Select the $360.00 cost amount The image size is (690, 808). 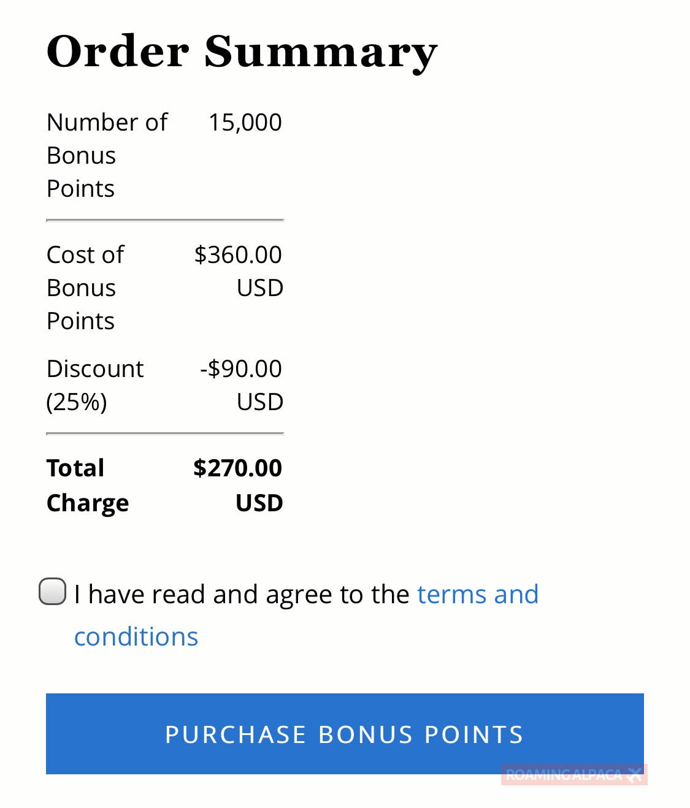click(238, 254)
